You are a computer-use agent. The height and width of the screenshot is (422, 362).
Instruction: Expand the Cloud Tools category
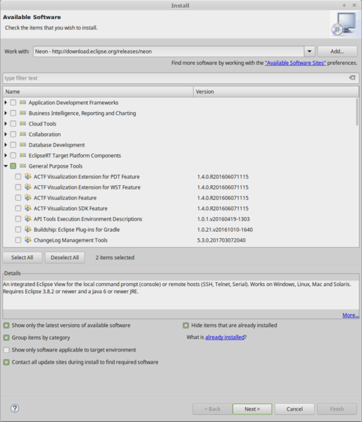[6, 123]
